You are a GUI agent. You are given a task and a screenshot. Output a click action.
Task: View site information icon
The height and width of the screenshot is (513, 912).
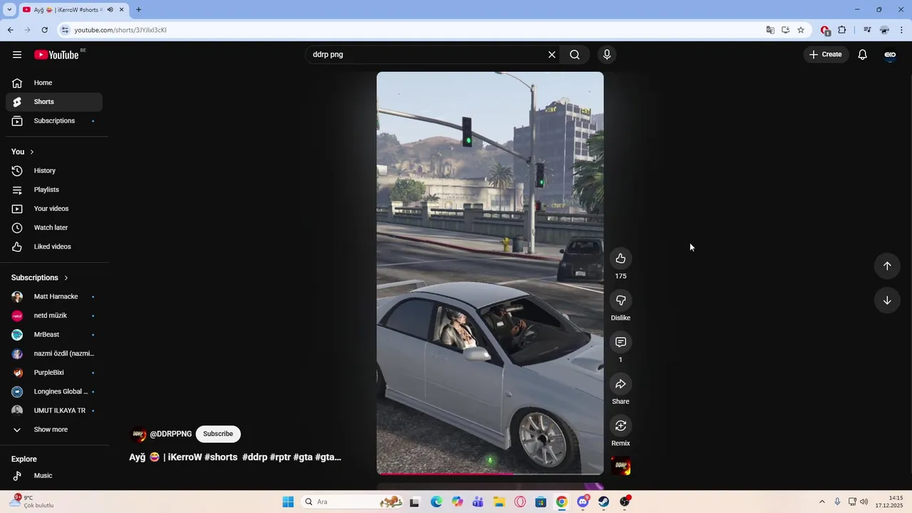(65, 30)
